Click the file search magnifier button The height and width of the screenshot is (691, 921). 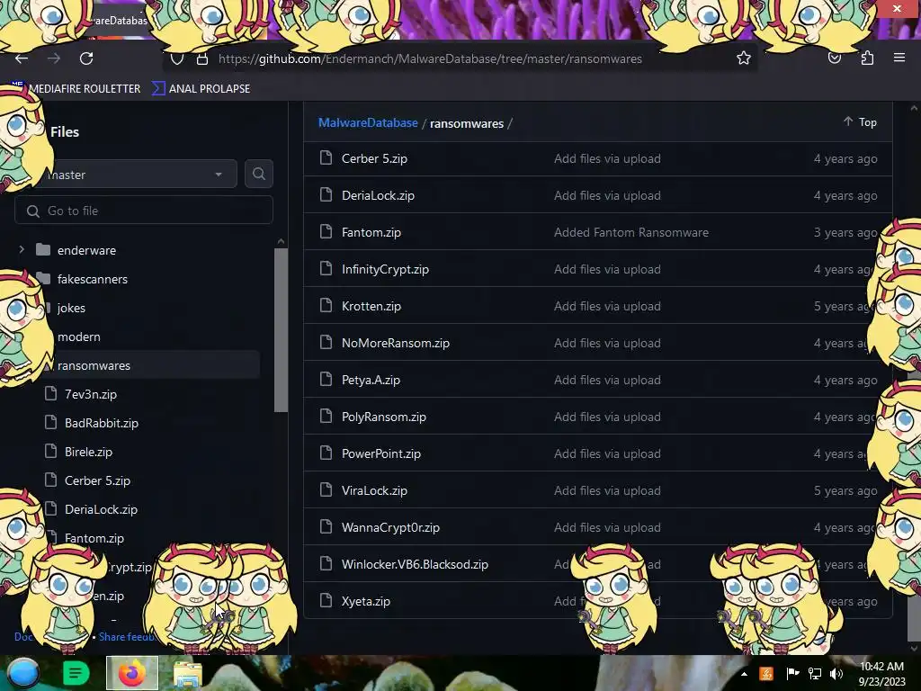click(x=258, y=174)
